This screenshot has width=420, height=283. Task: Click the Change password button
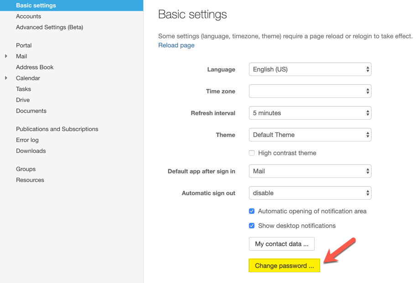[x=284, y=266]
